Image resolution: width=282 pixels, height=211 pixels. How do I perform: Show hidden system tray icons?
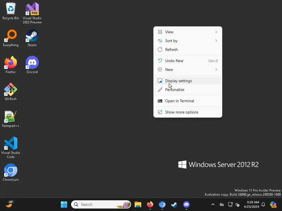tap(213, 204)
